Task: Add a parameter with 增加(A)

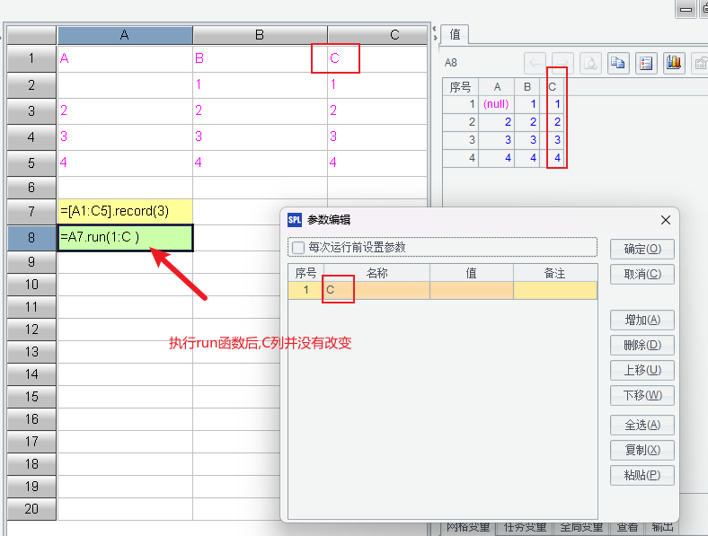Action: click(x=642, y=320)
